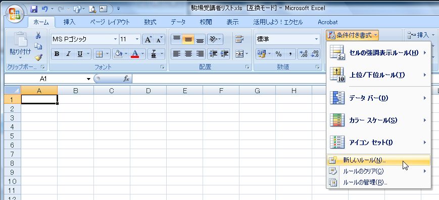The width and height of the screenshot is (439, 200).
Task: Switch to the 挿入 ribbon tab
Action: click(69, 22)
